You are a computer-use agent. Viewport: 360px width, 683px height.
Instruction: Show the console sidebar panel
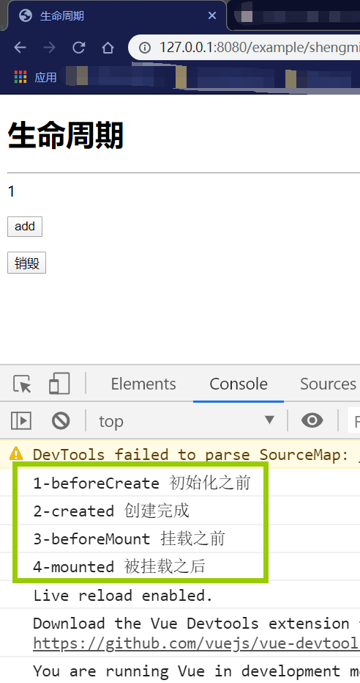[20, 421]
